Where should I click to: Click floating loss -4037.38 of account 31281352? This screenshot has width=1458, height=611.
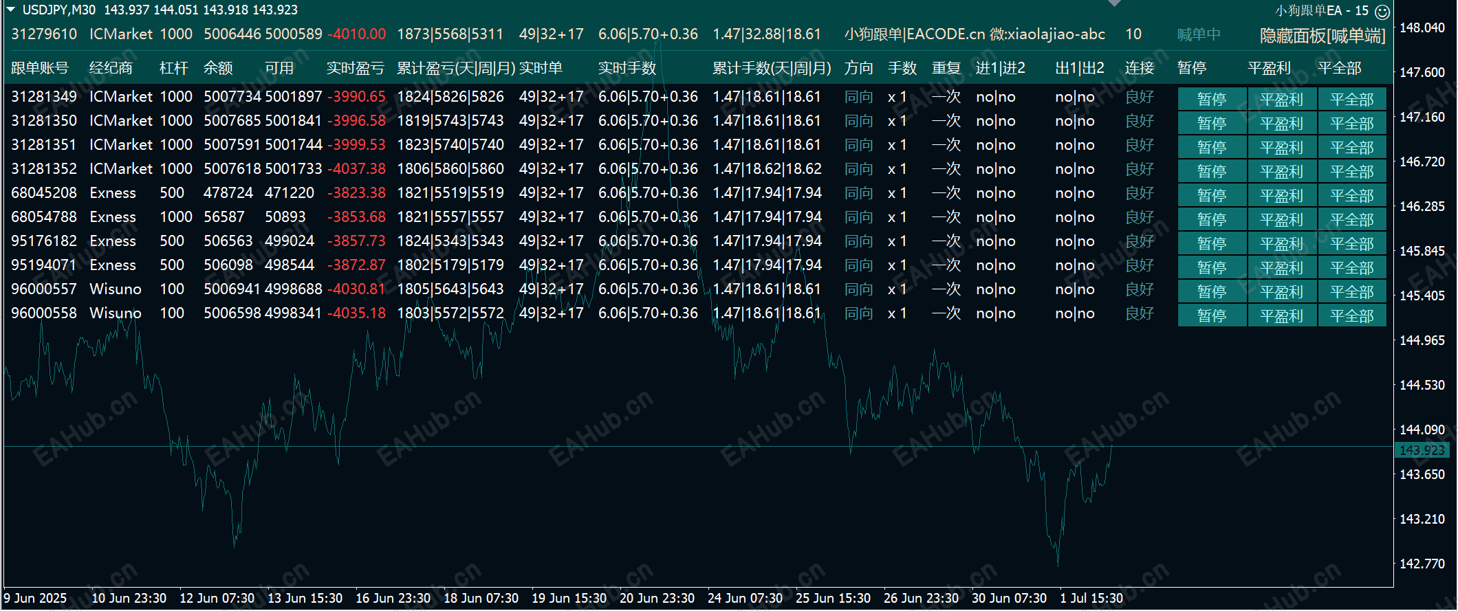pyautogui.click(x=356, y=169)
